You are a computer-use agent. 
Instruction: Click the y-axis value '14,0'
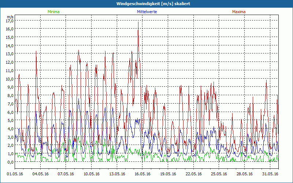(x=10, y=45)
